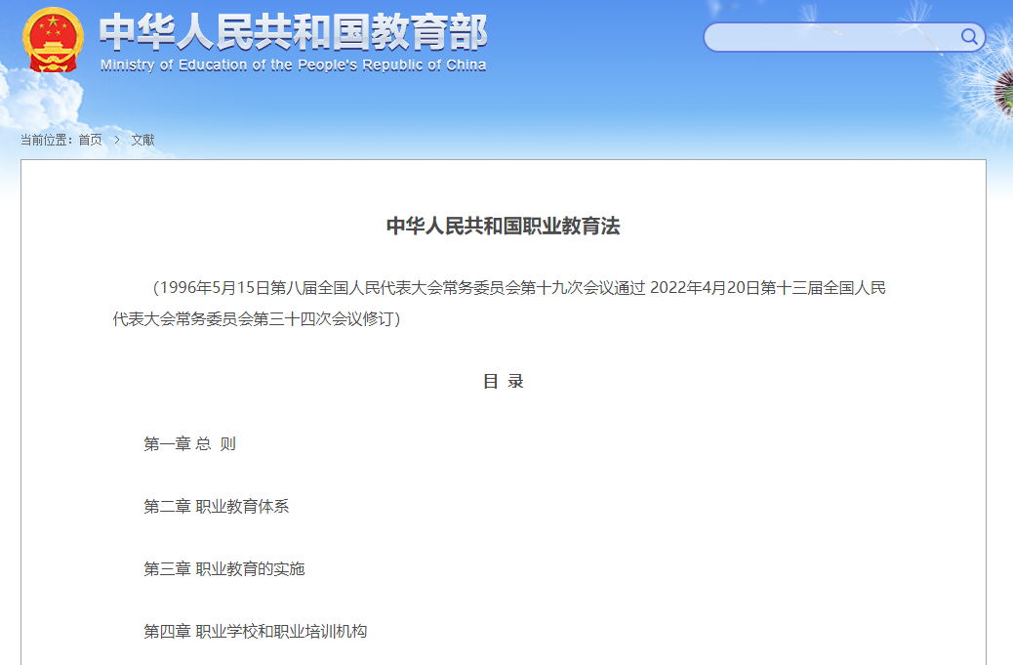Click the search magnifier icon
Viewport: 1013px width, 665px height.
pyautogui.click(x=969, y=37)
